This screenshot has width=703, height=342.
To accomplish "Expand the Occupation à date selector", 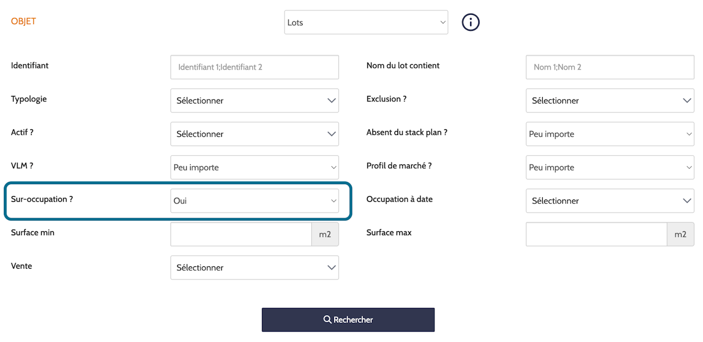I will coord(610,201).
